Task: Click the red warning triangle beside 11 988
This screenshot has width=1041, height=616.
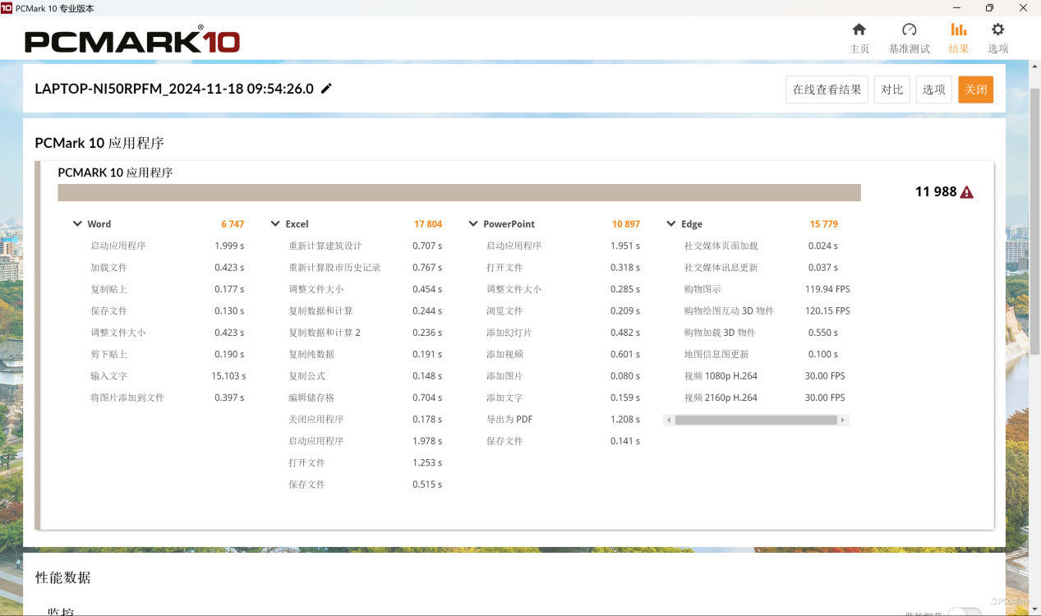Action: pos(966,192)
